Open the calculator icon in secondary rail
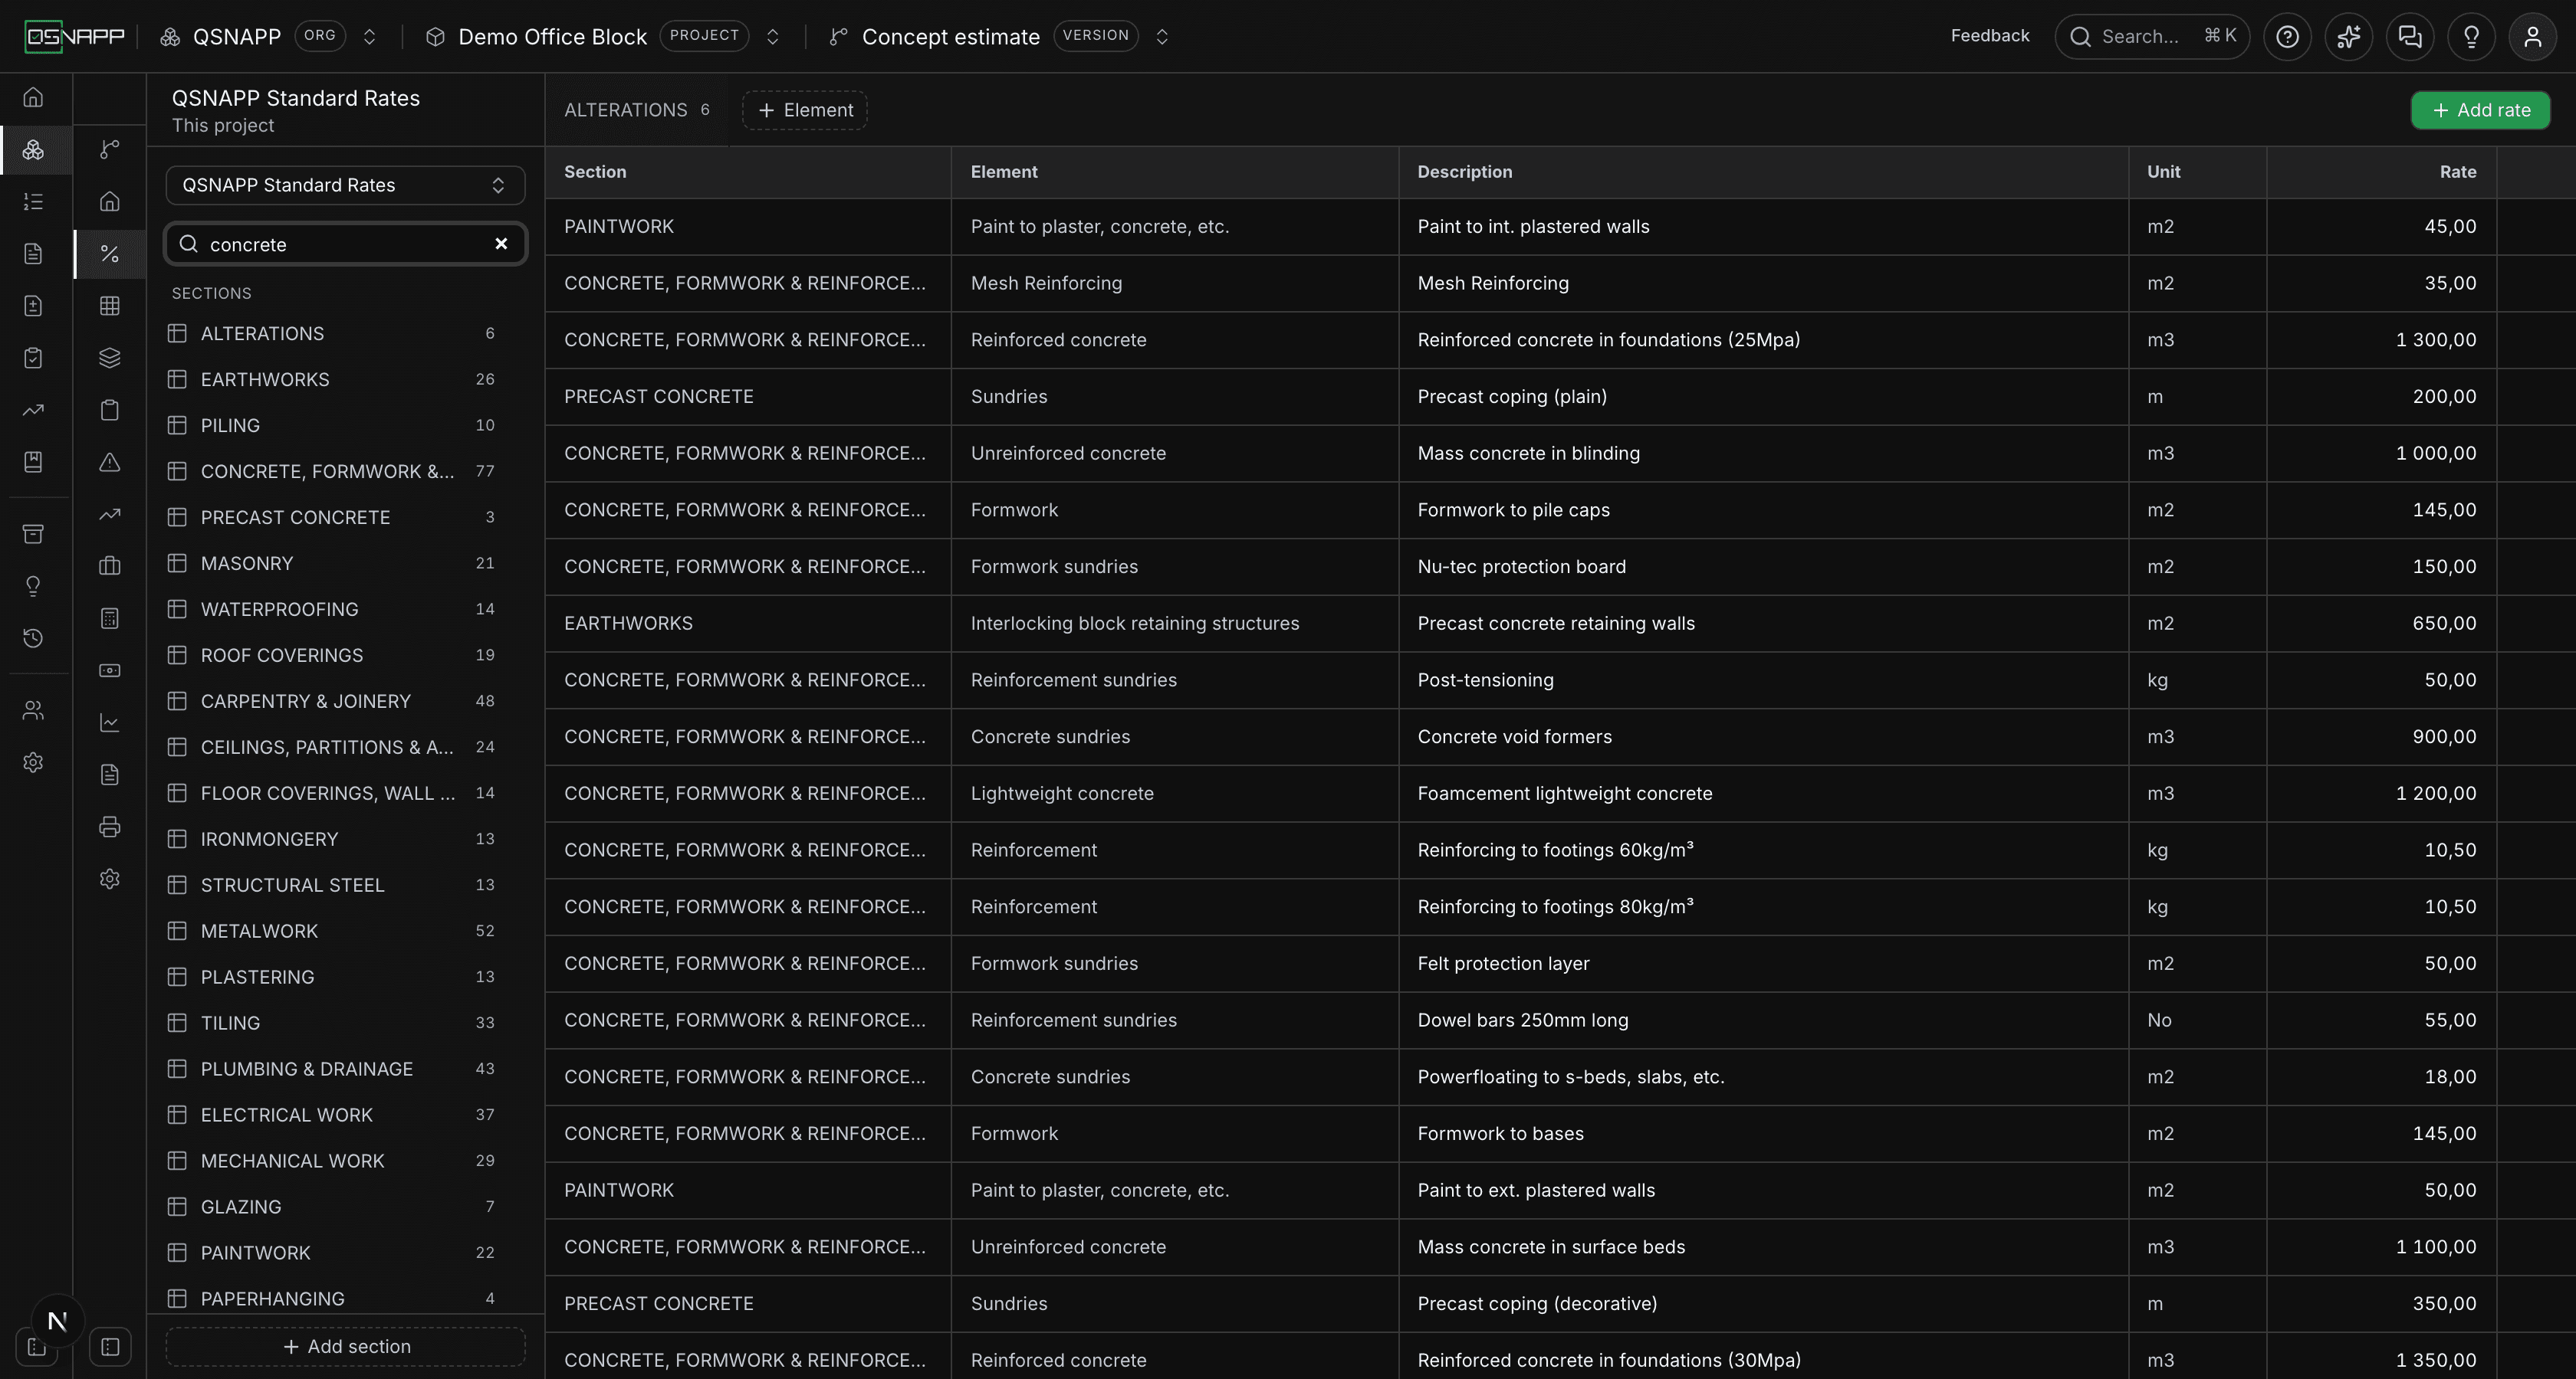Screen dimensions: 2576x1379 tap(110, 618)
